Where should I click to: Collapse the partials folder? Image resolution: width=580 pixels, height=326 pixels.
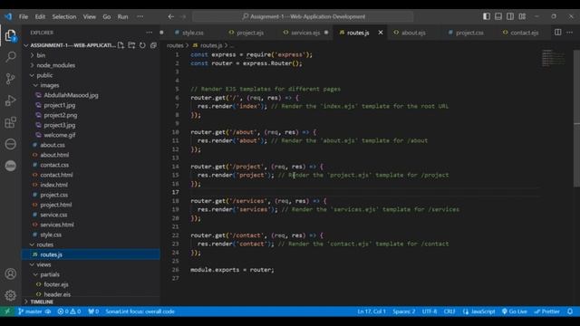[x=50, y=274]
